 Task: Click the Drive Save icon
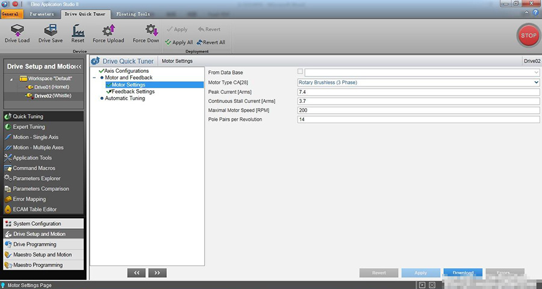[x=51, y=30]
